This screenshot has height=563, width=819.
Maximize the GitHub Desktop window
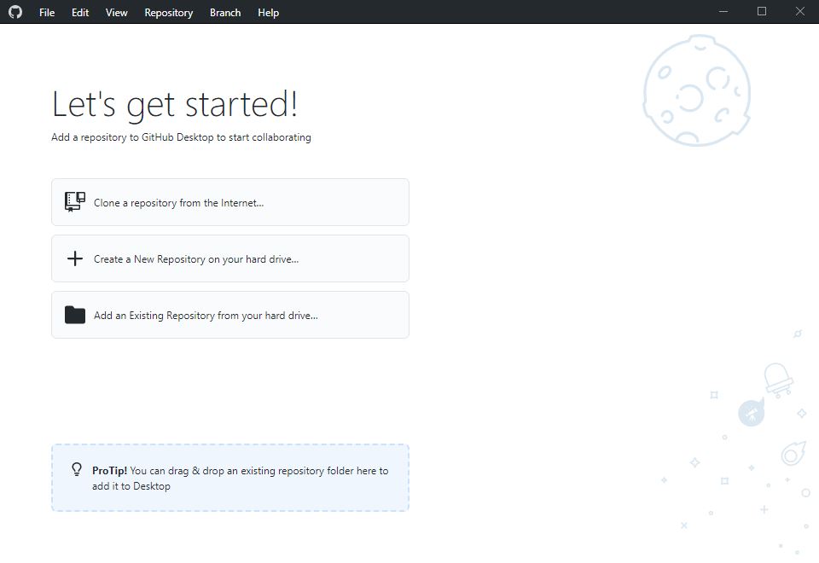762,11
